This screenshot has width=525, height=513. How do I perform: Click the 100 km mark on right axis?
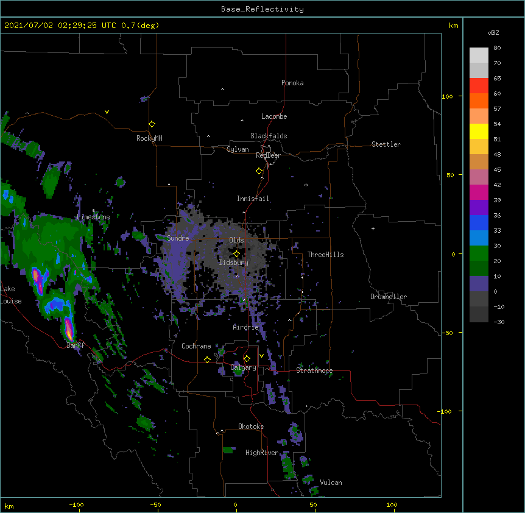click(447, 96)
